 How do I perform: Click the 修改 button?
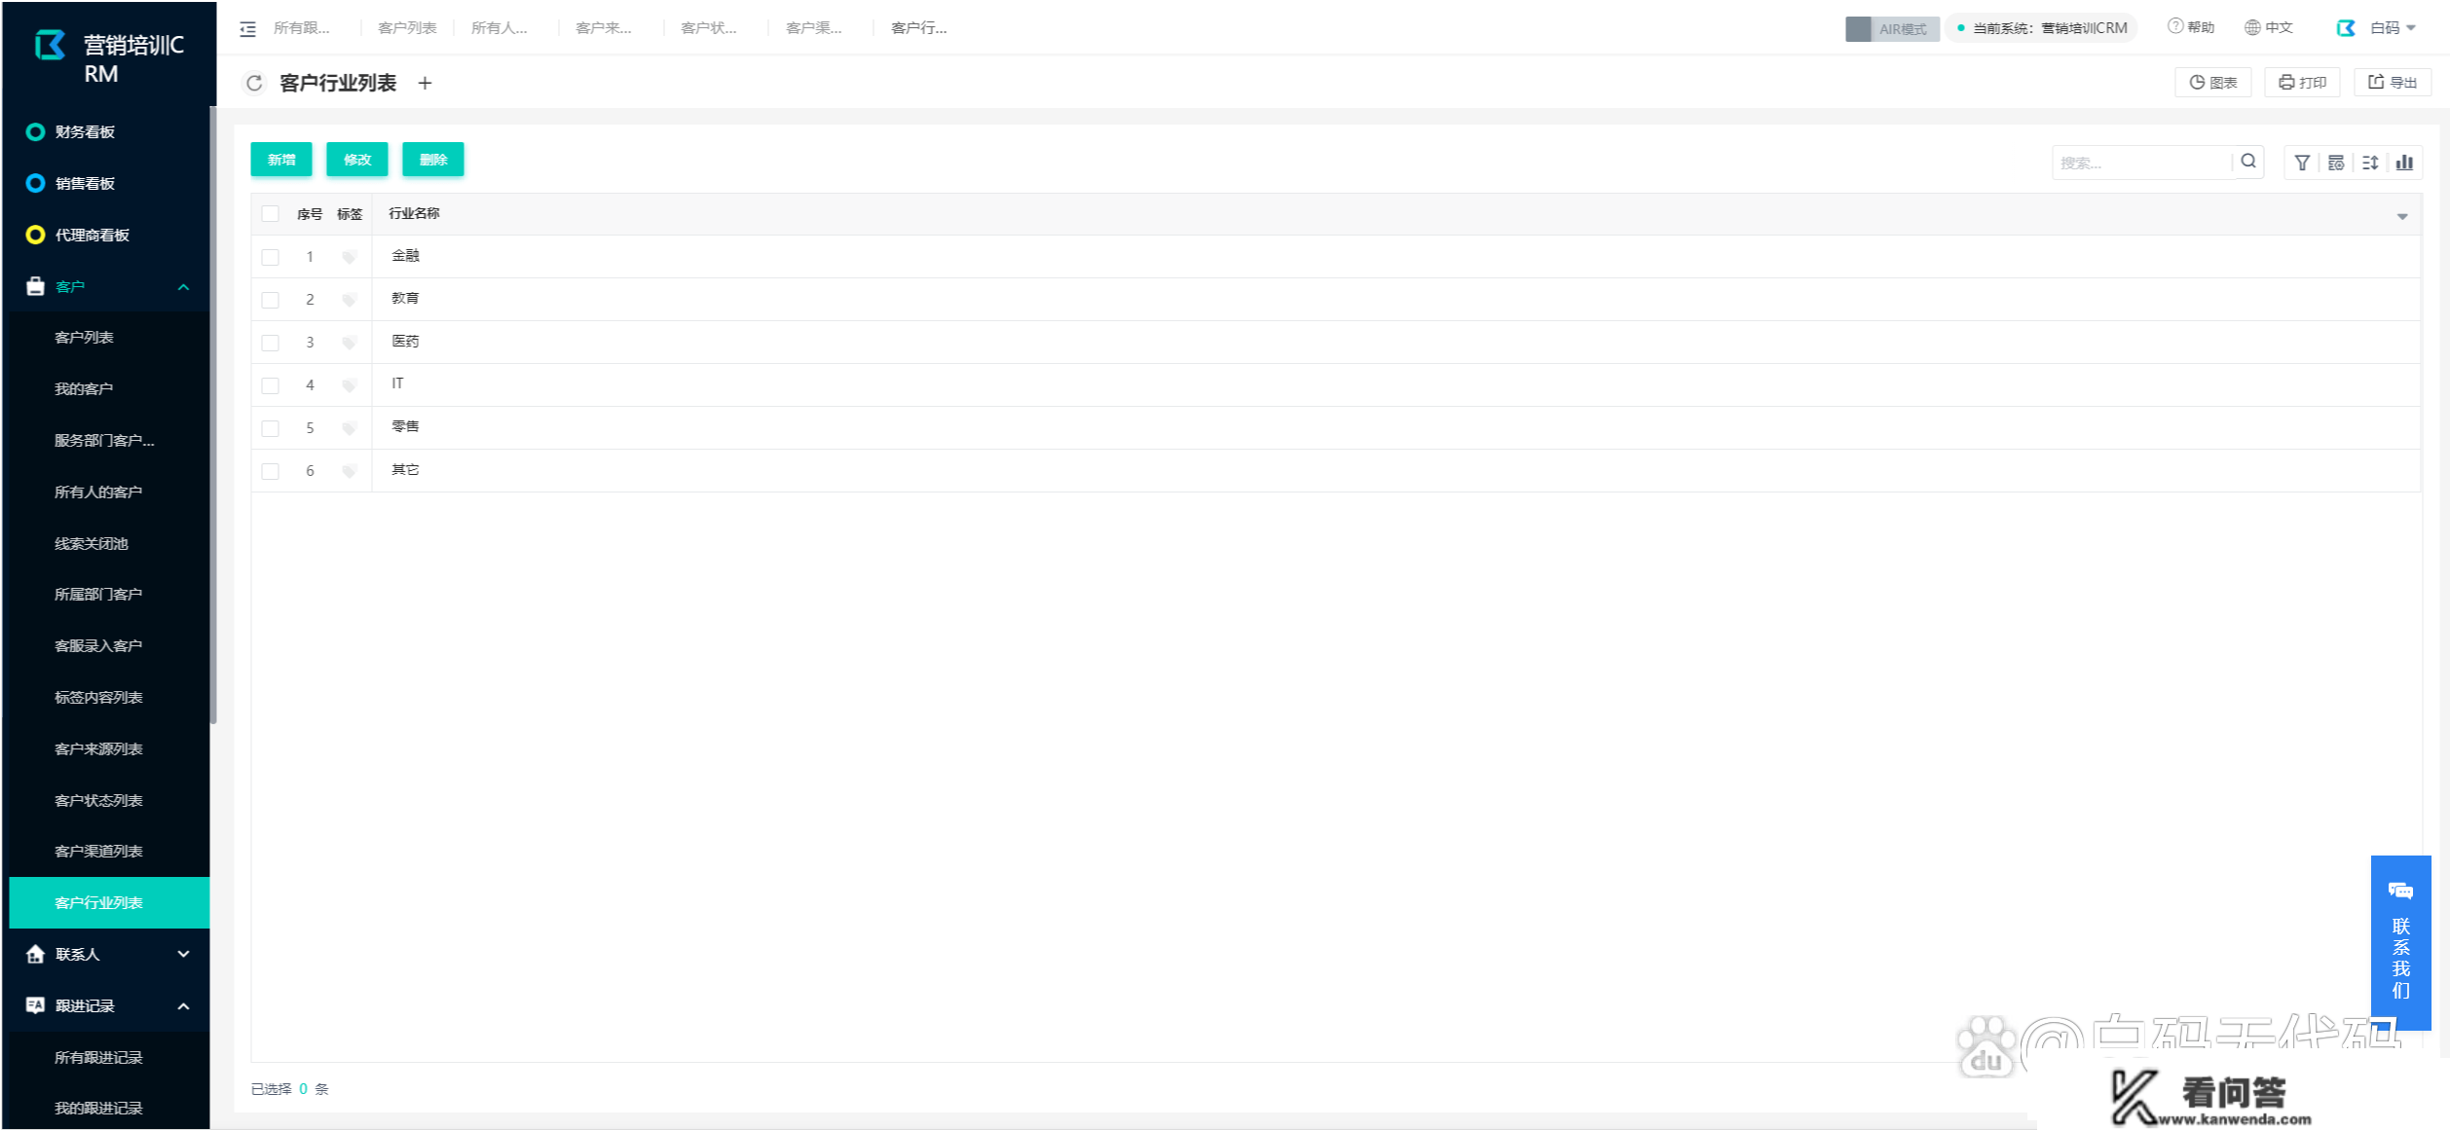(357, 160)
